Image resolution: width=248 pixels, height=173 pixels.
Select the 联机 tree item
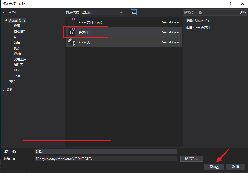10,90
